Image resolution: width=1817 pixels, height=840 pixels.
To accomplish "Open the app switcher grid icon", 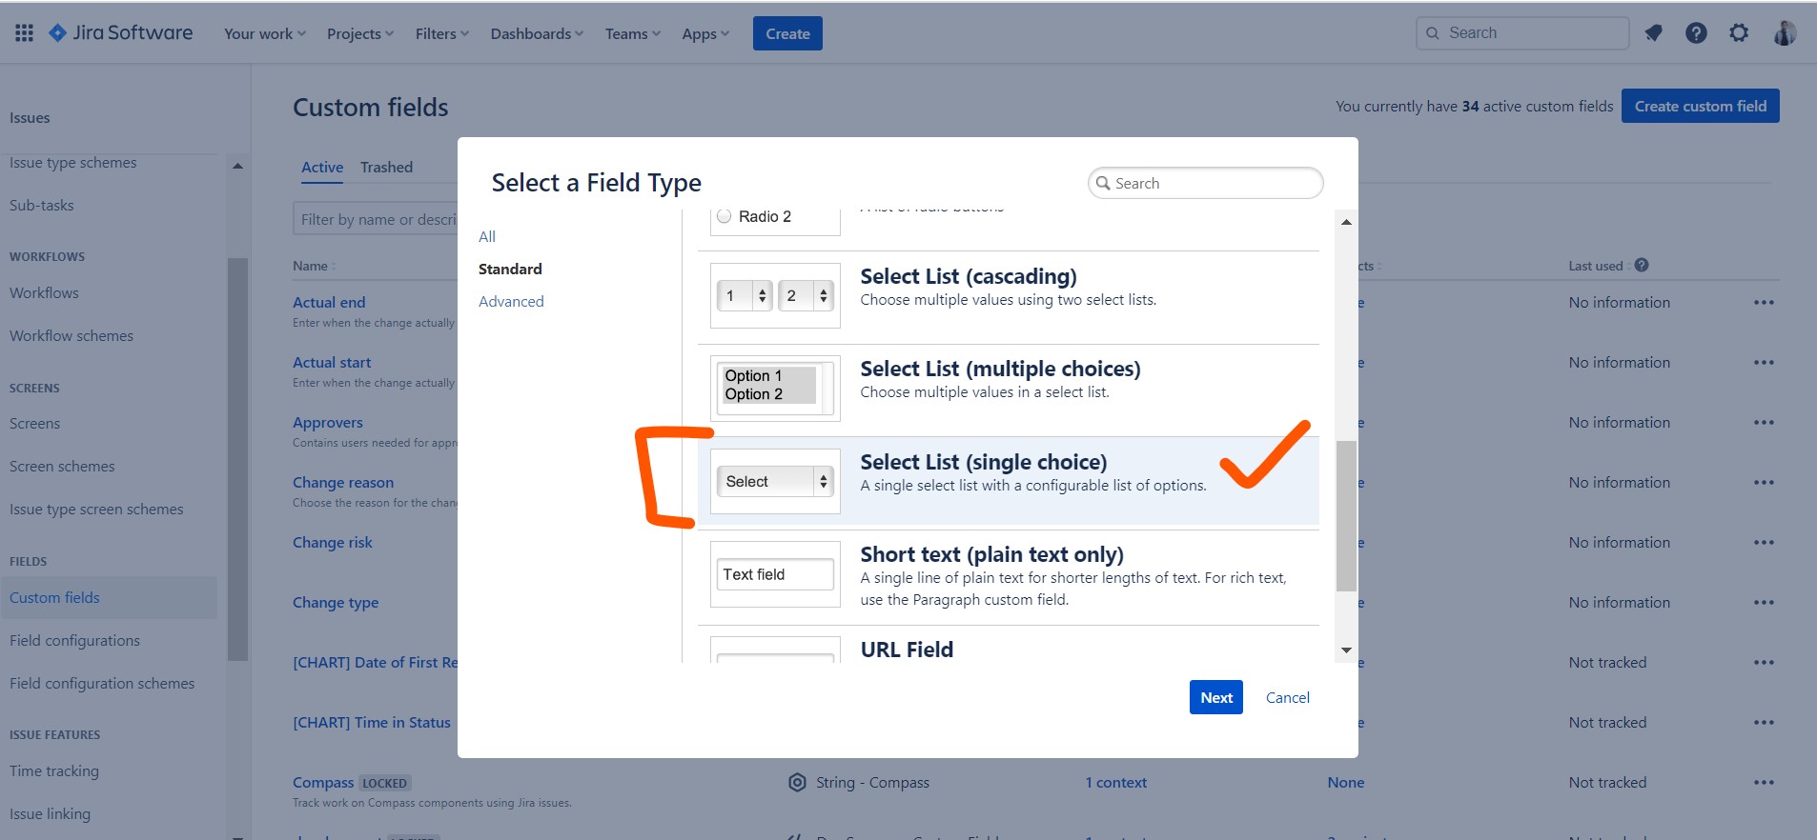I will [x=25, y=33].
